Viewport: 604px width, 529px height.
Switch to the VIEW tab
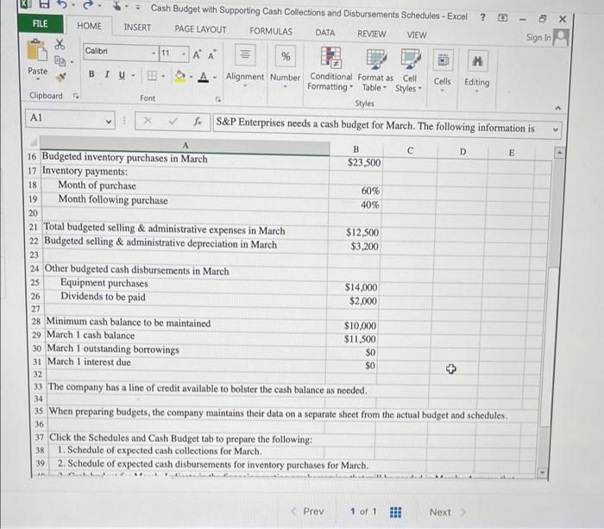(x=417, y=35)
